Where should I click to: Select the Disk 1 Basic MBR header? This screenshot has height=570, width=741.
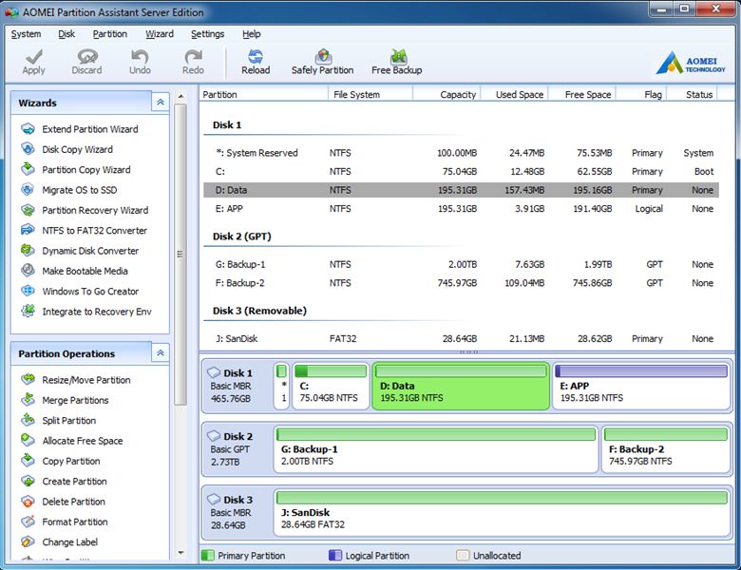tap(237, 386)
